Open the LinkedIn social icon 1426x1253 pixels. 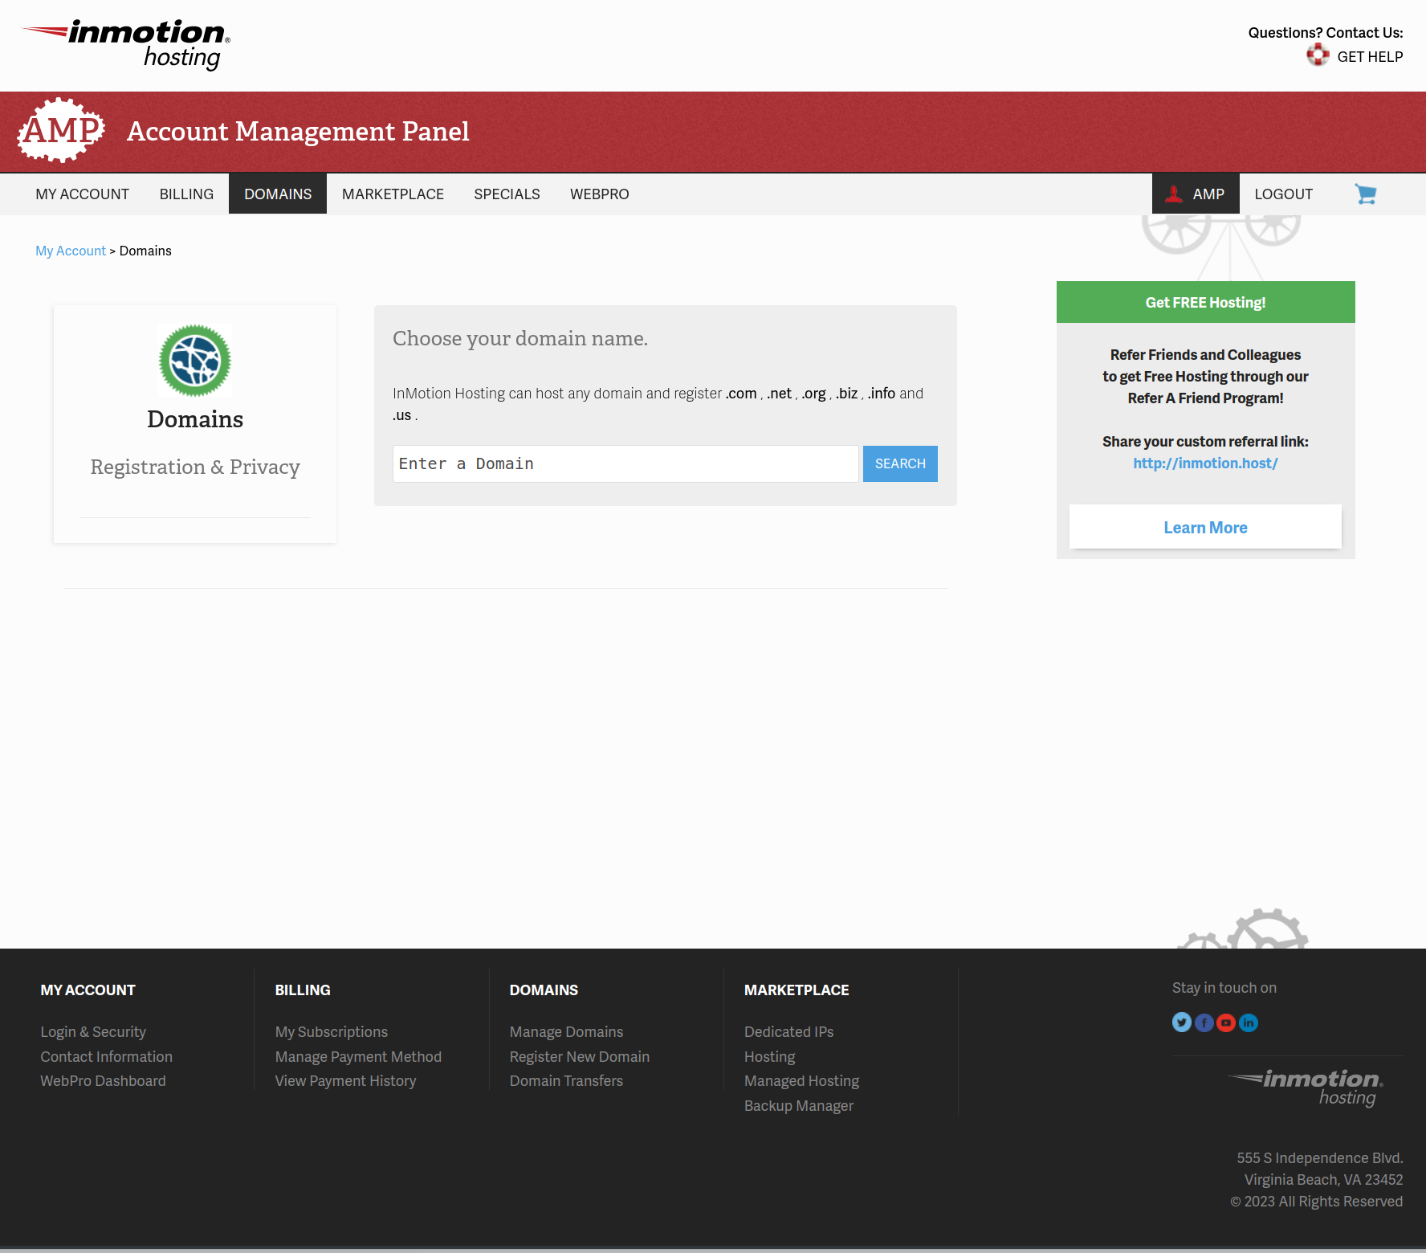point(1249,1022)
